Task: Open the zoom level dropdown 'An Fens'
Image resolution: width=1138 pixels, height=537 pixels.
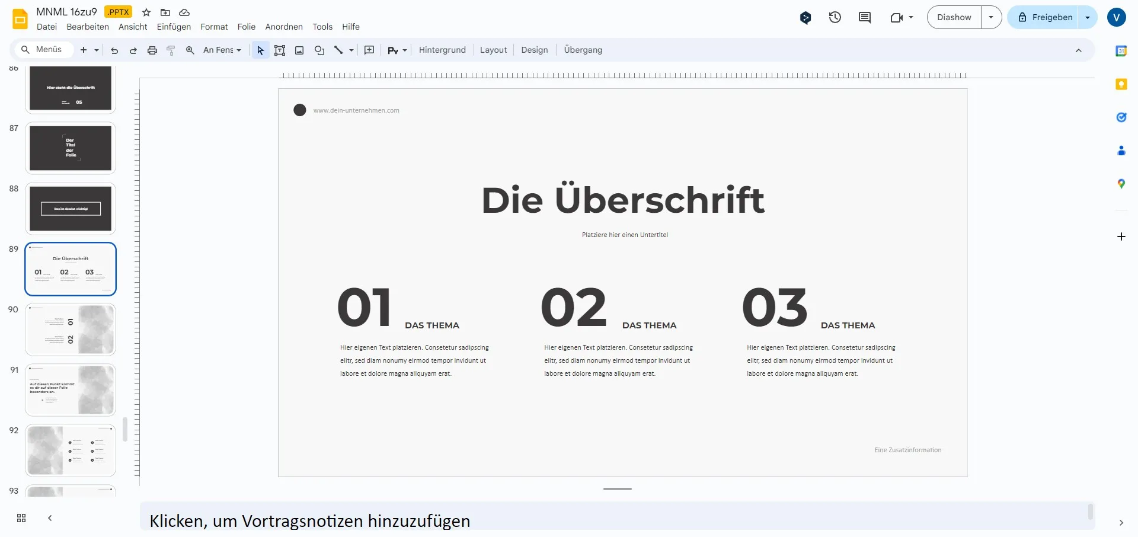Action: [222, 50]
